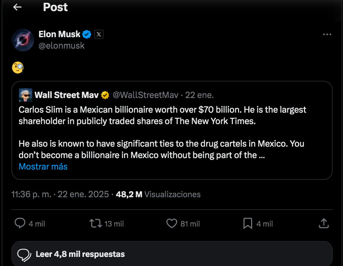343x266 pixels.
Task: Open the Leer 4,8 mil respuestas button
Action: (80, 254)
